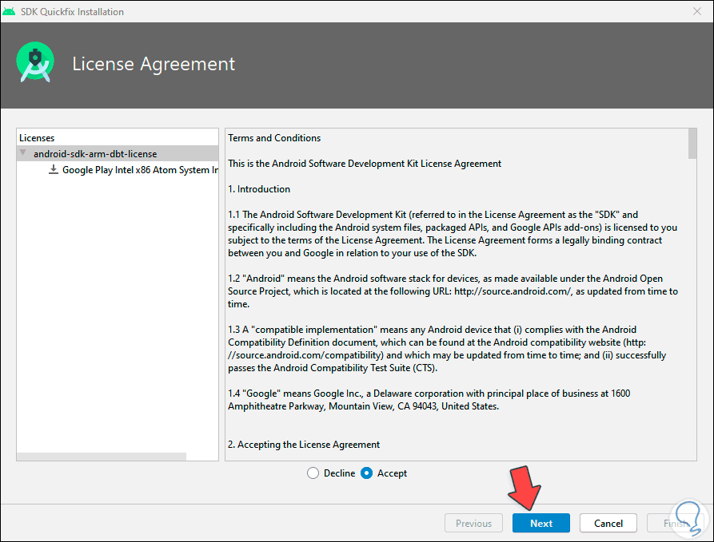Click the Android Studio logo in the header
This screenshot has width=714, height=542.
(x=35, y=64)
